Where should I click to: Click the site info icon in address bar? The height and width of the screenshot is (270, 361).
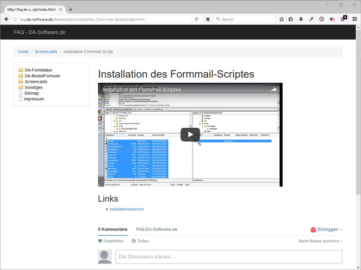pos(14,19)
